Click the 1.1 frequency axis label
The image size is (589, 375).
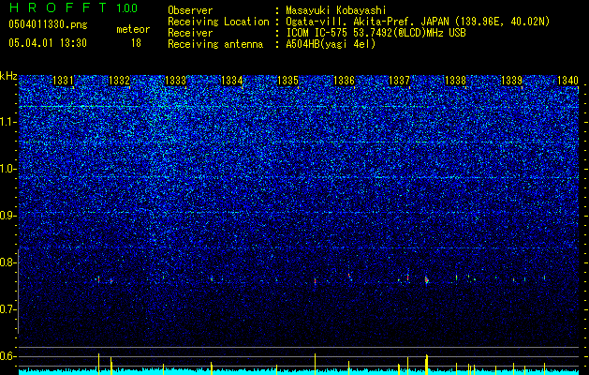[8, 122]
